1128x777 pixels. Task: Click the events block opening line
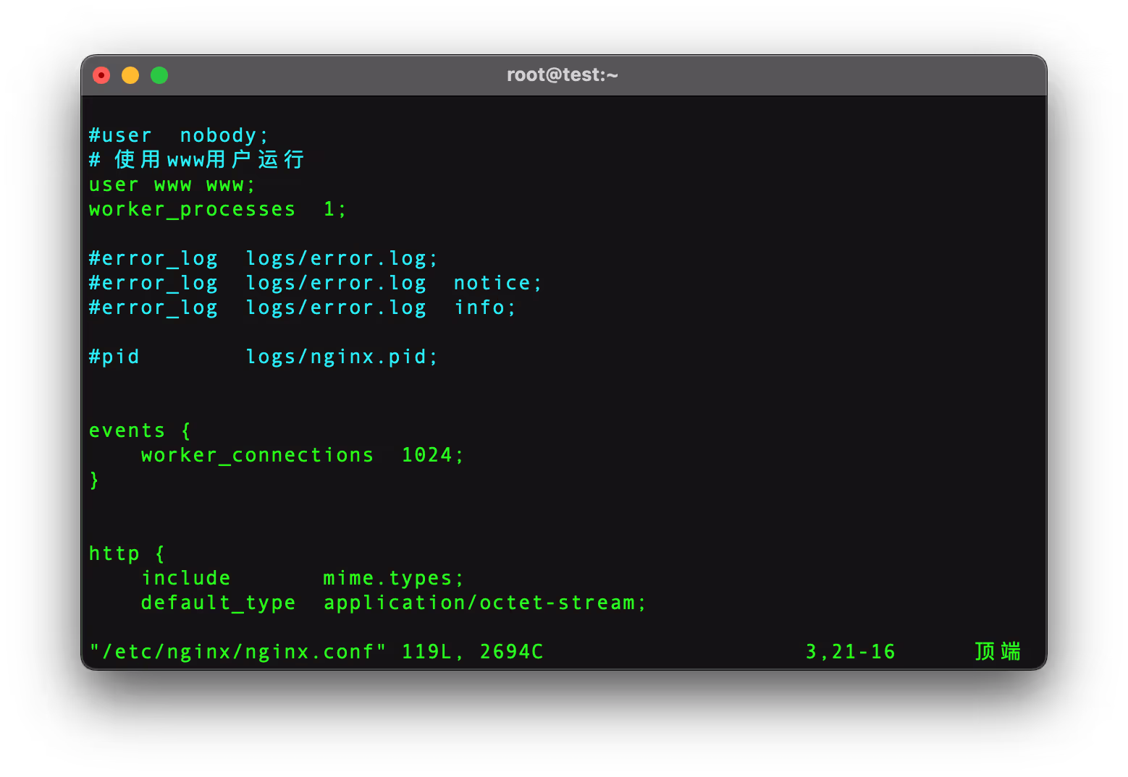(x=139, y=431)
